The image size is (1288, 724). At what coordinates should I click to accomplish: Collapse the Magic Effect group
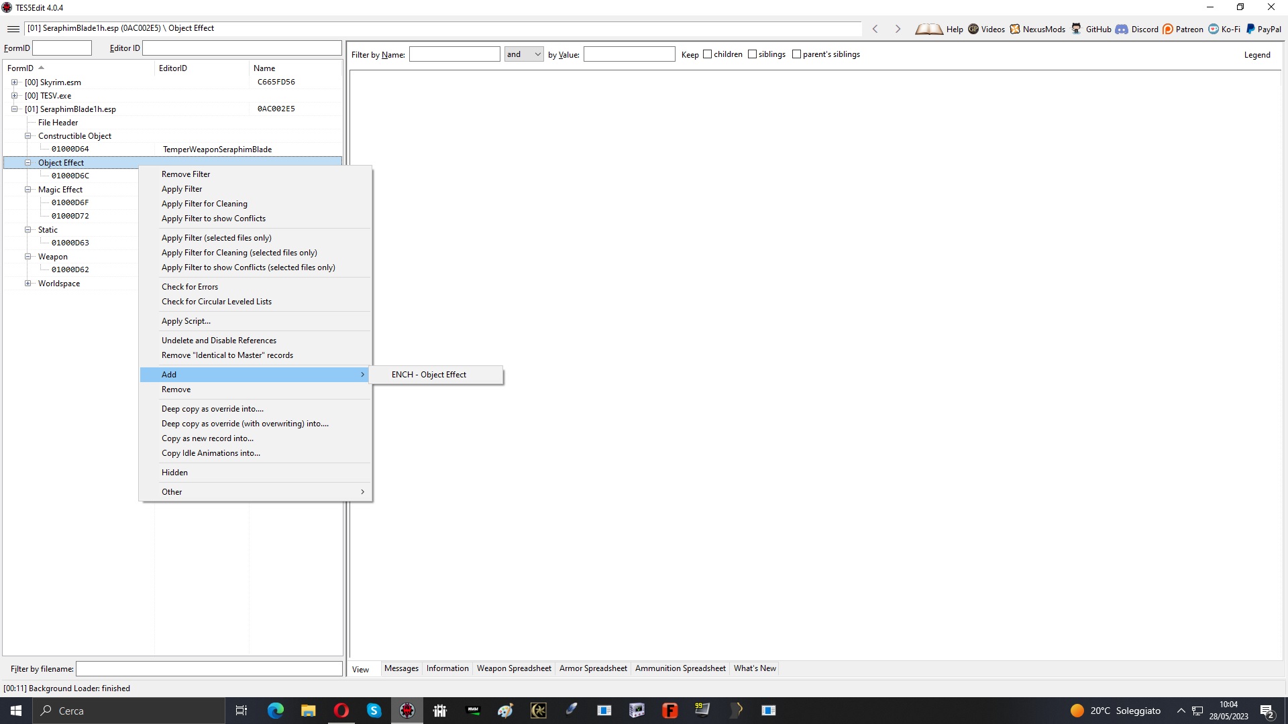click(x=28, y=190)
